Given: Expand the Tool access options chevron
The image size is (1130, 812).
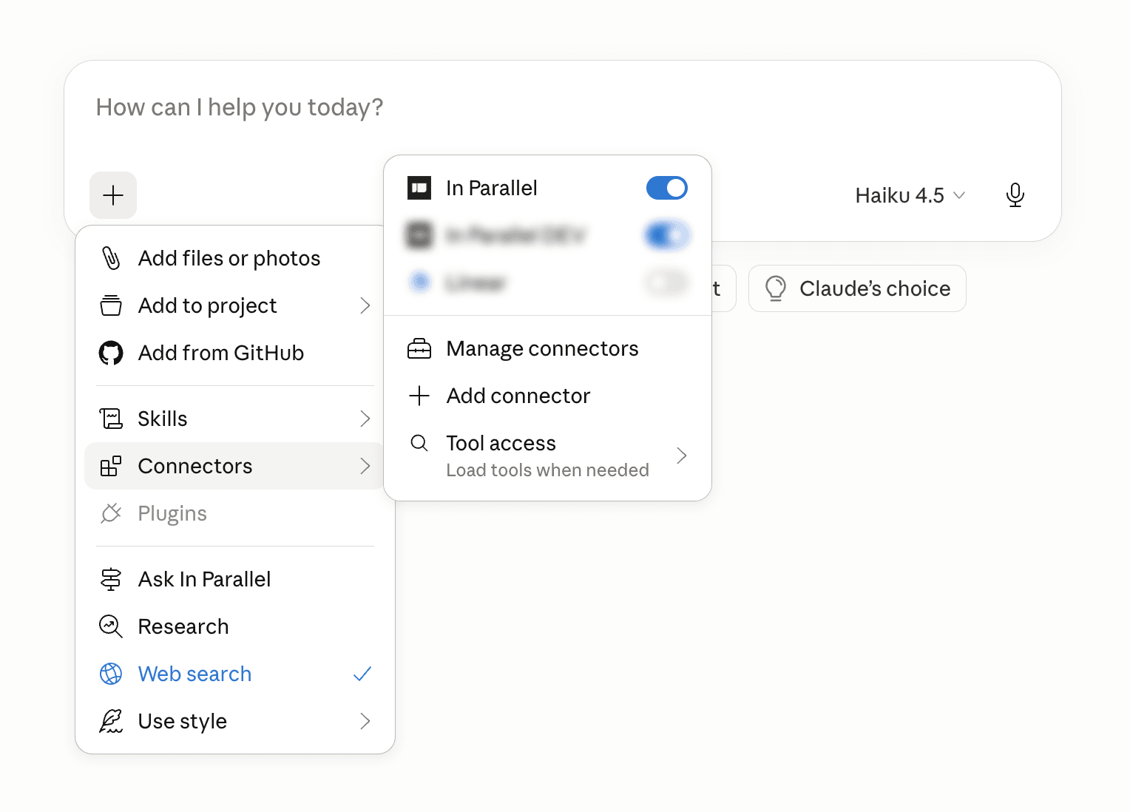Looking at the screenshot, I should pos(682,456).
